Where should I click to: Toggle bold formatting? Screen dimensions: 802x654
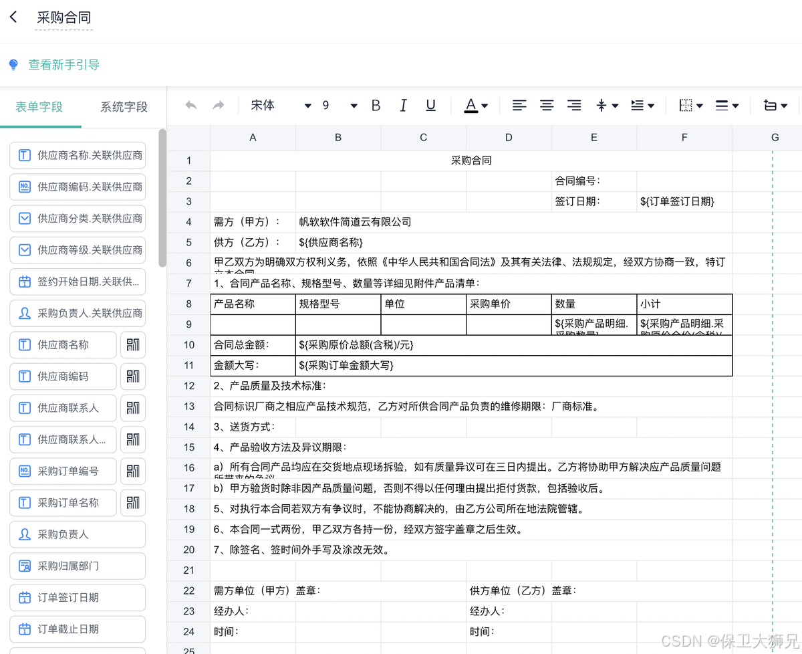pyautogui.click(x=376, y=106)
